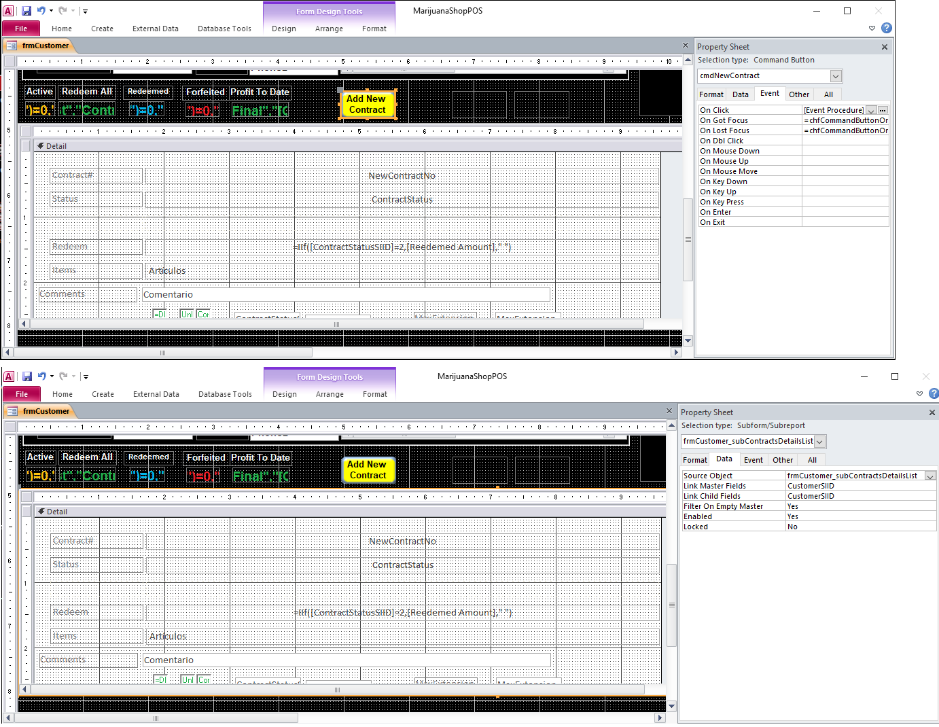Image resolution: width=939 pixels, height=727 pixels.
Task: Minimize the ribbon in upper window
Action: pos(872,28)
